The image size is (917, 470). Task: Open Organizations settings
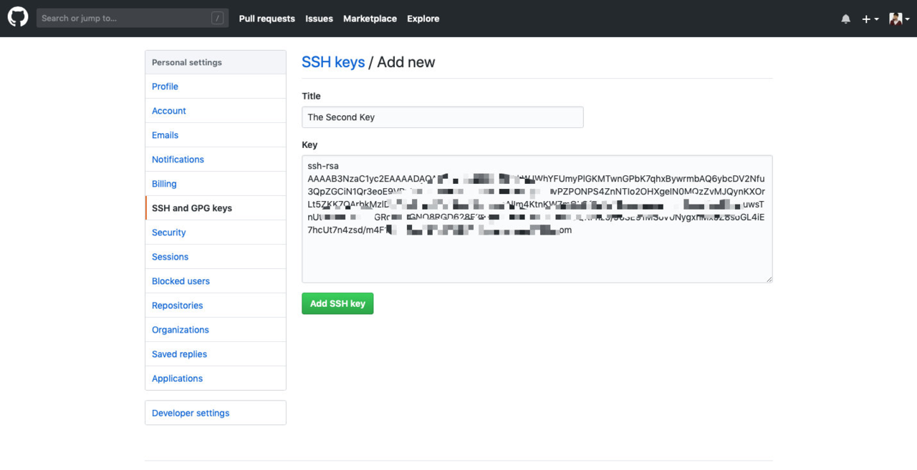click(x=216, y=330)
